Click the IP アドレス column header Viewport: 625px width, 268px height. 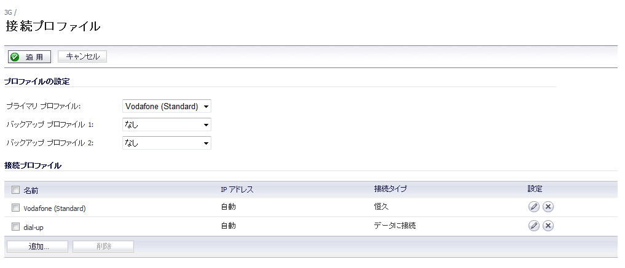pyautogui.click(x=237, y=190)
